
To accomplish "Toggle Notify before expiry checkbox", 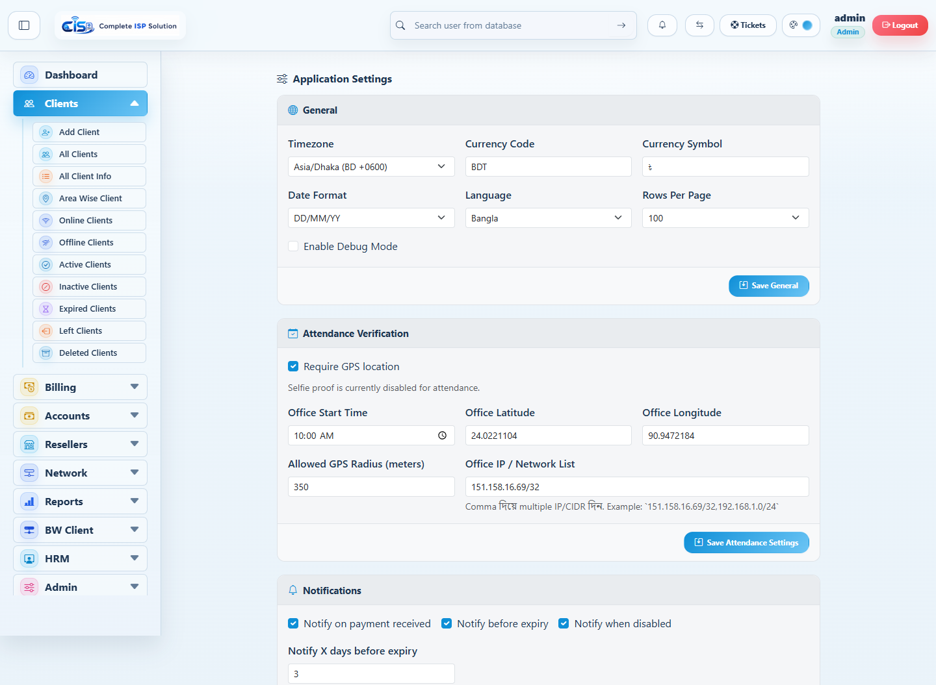I will click(x=447, y=623).
